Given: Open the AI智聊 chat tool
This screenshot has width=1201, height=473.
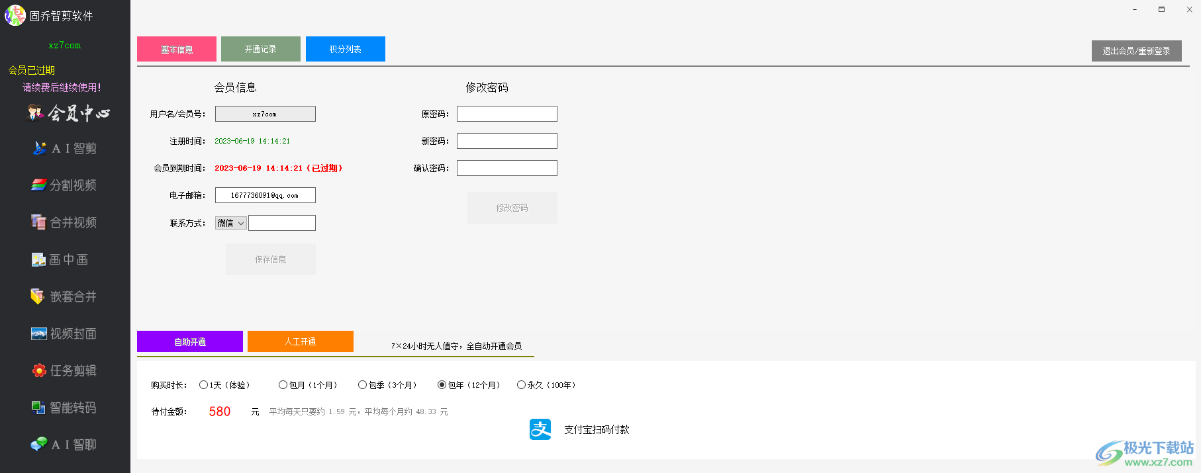Looking at the screenshot, I should coord(64,445).
